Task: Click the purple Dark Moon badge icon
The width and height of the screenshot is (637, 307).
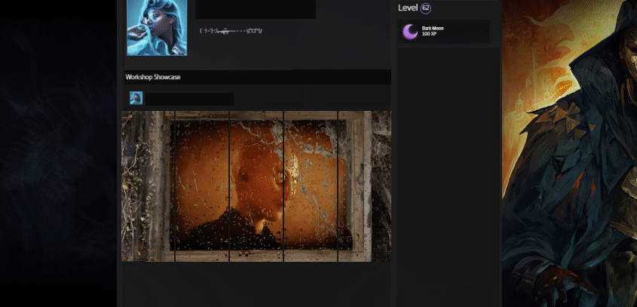Action: point(410,32)
